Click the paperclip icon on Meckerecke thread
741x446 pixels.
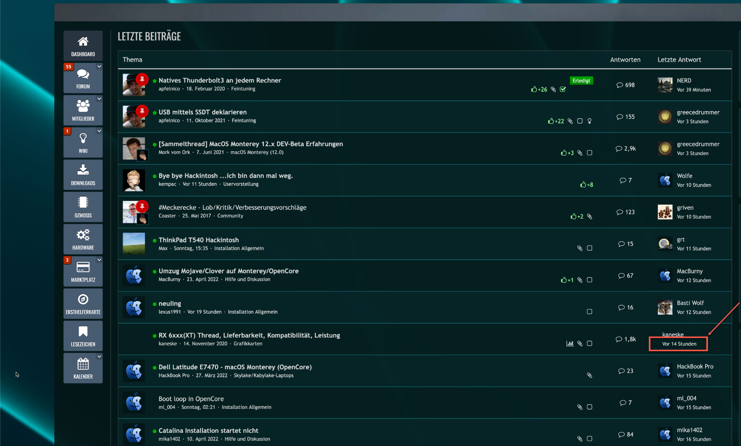pyautogui.click(x=590, y=216)
